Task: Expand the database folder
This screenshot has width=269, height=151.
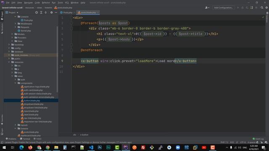Action: [9, 52]
